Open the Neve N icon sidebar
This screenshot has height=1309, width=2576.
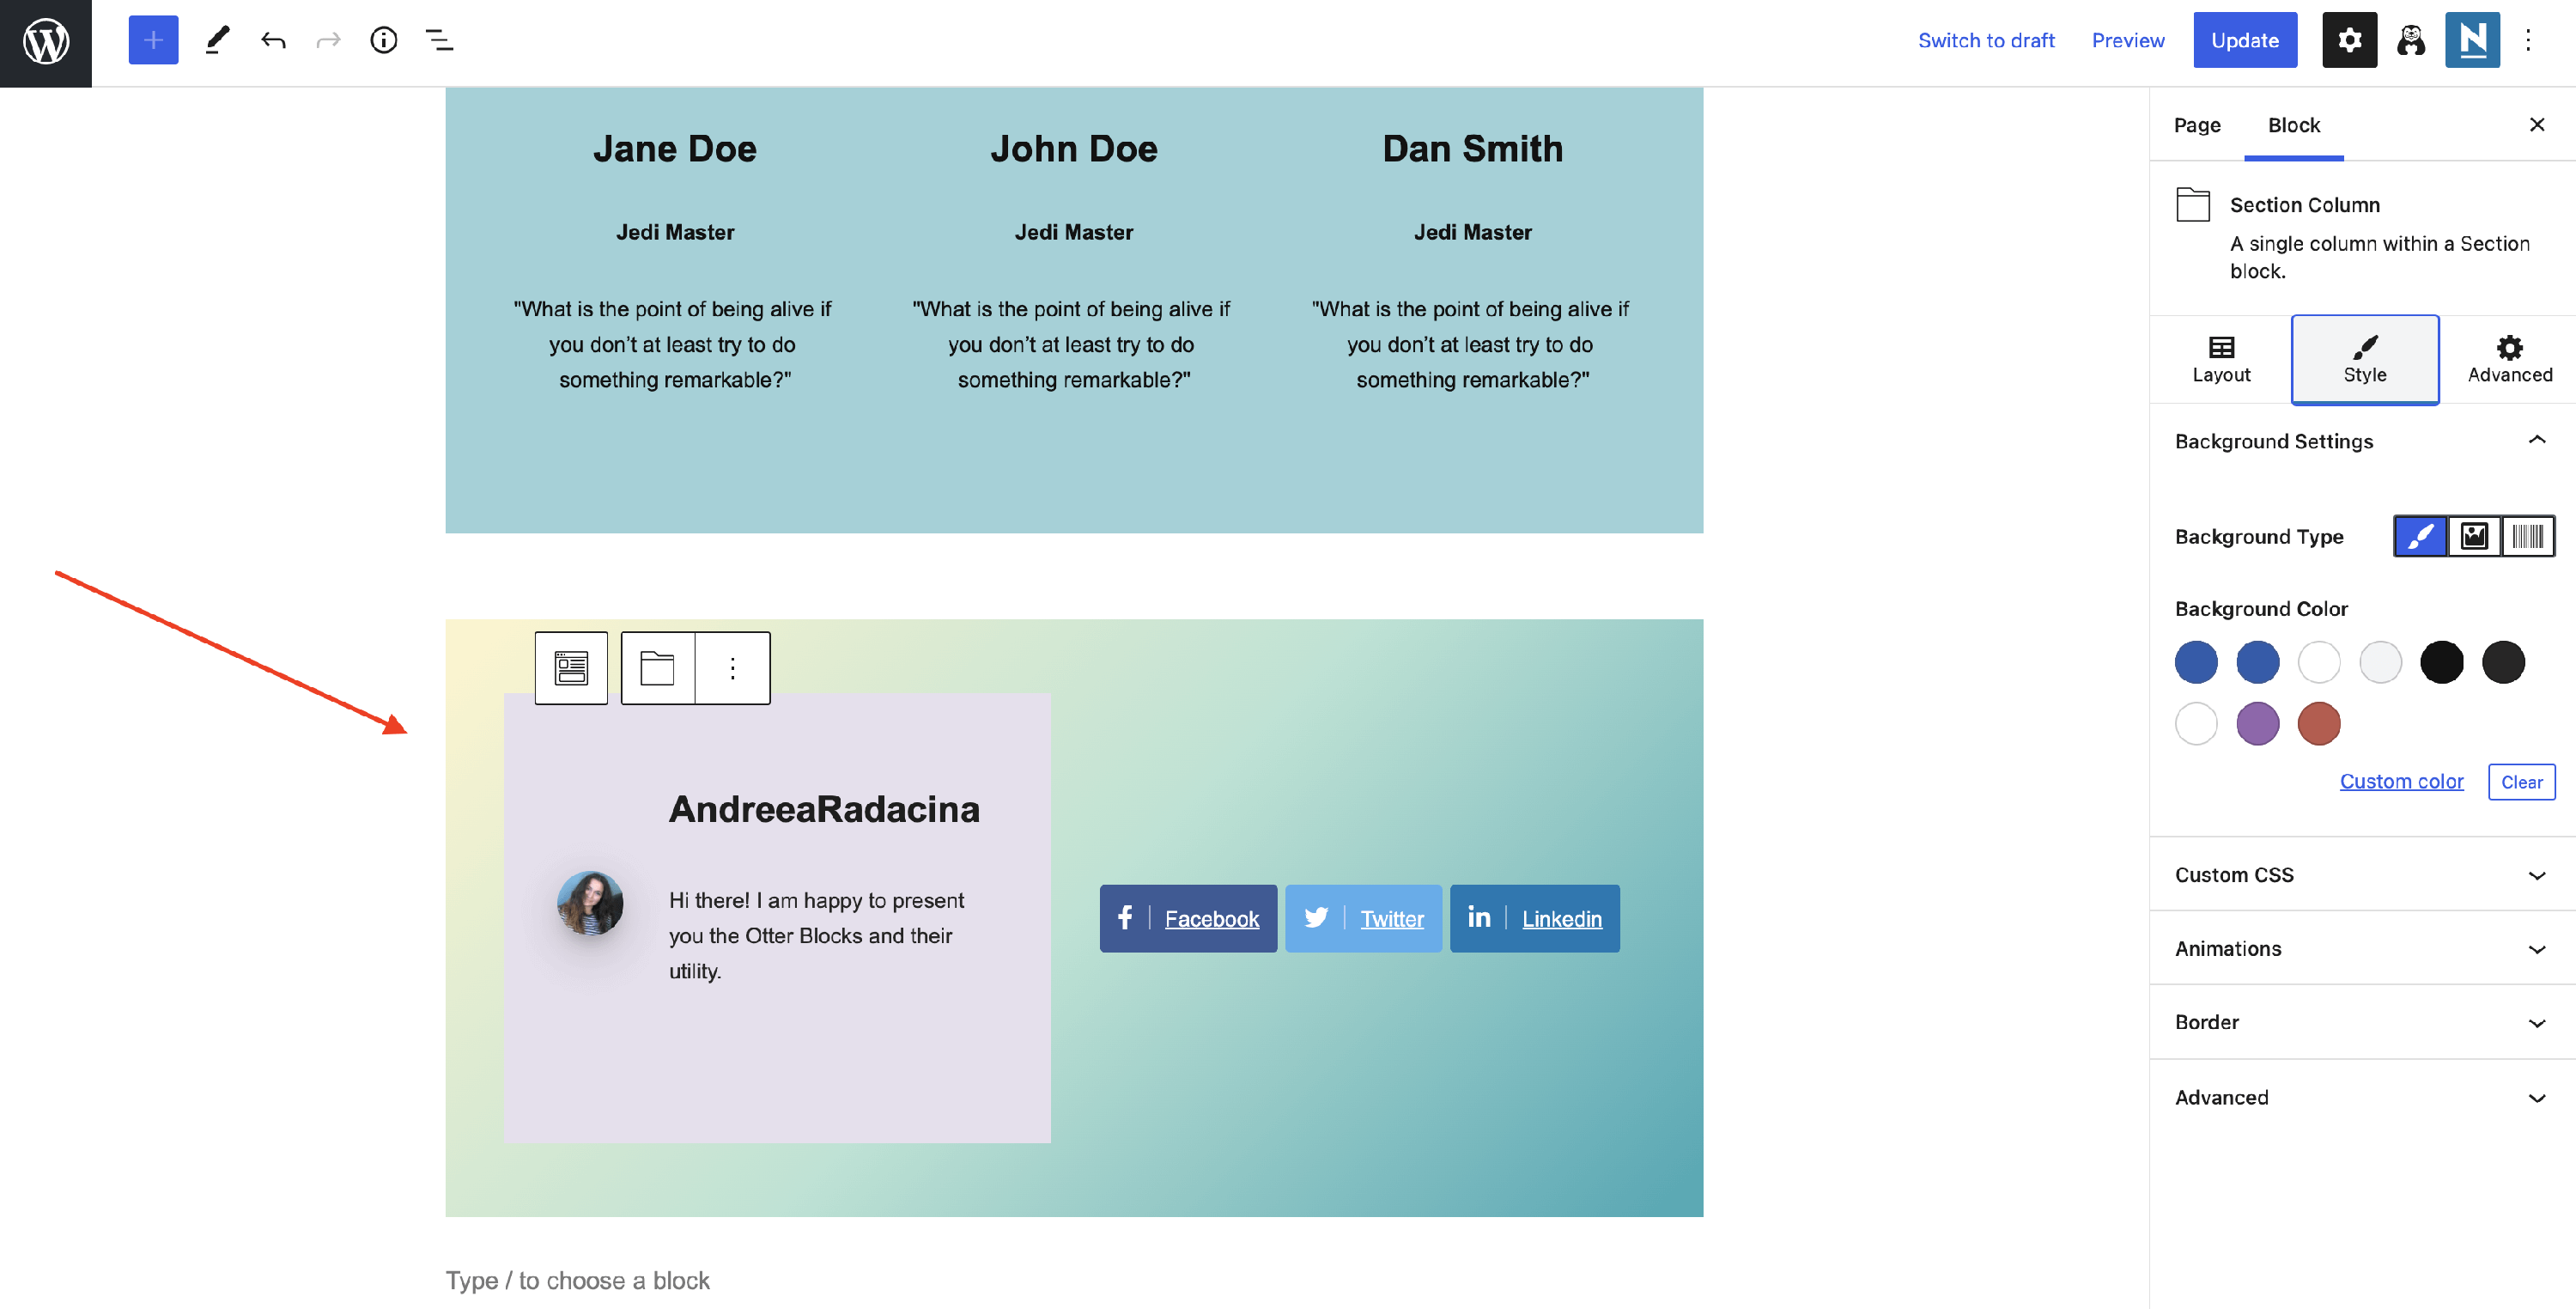(2472, 41)
